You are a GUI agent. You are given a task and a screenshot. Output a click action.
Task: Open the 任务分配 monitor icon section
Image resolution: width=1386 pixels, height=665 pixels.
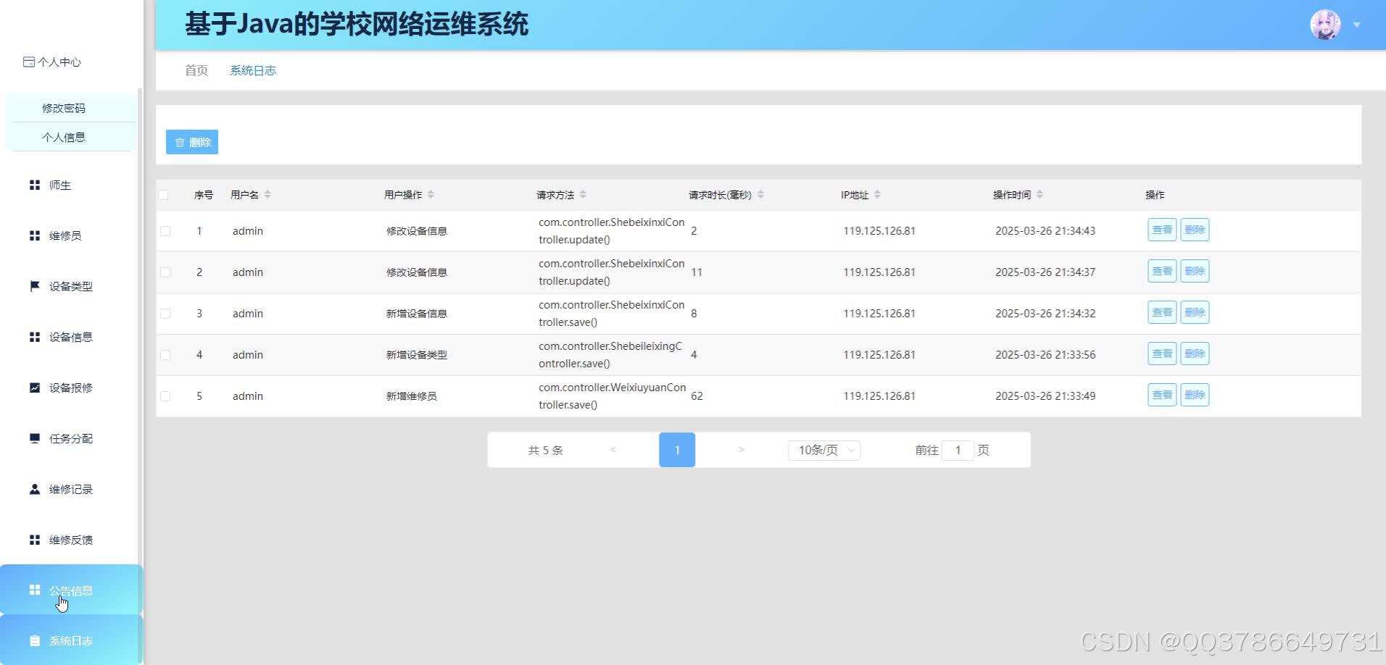tap(70, 438)
